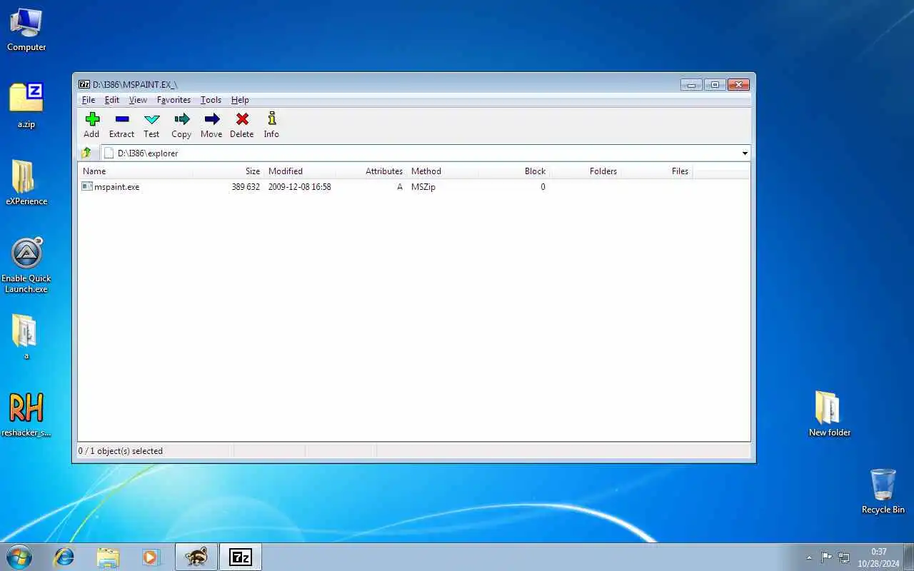Viewport: 914px width, 571px height.
Task: Select the reshacker desktop icon
Action: tap(26, 414)
